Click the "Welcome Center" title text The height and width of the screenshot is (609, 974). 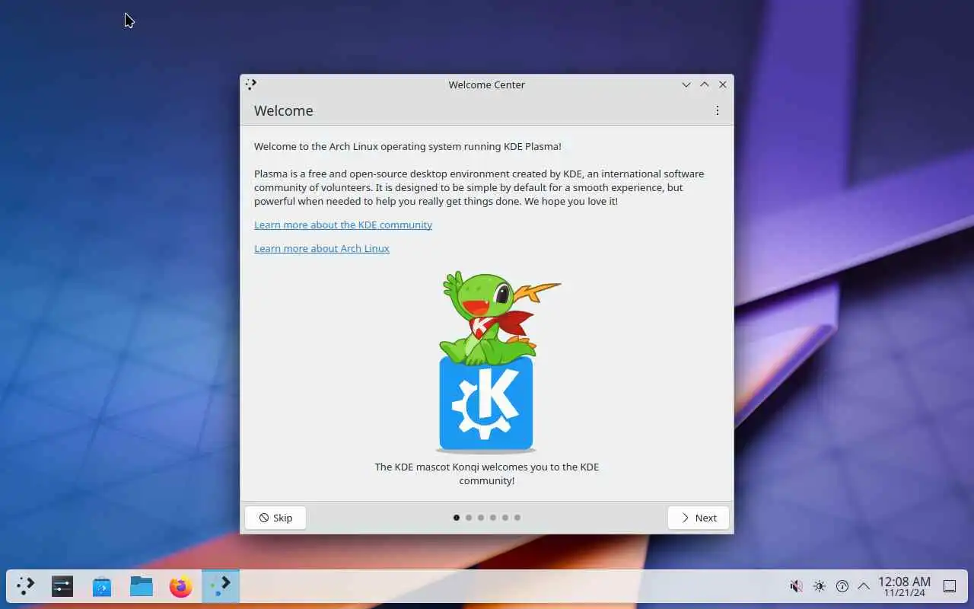click(x=487, y=84)
